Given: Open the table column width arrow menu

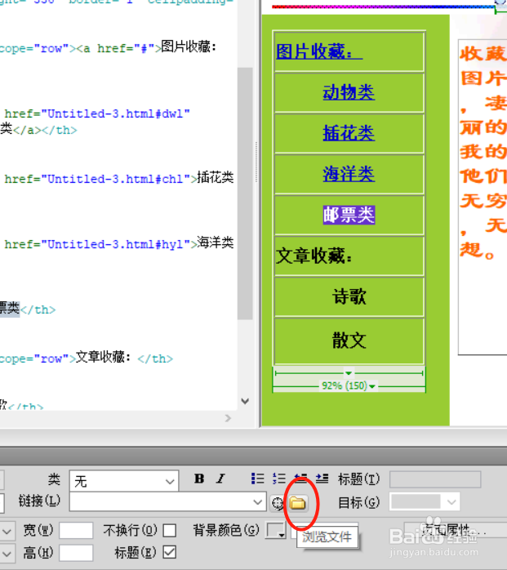Looking at the screenshot, I should click(x=349, y=373).
